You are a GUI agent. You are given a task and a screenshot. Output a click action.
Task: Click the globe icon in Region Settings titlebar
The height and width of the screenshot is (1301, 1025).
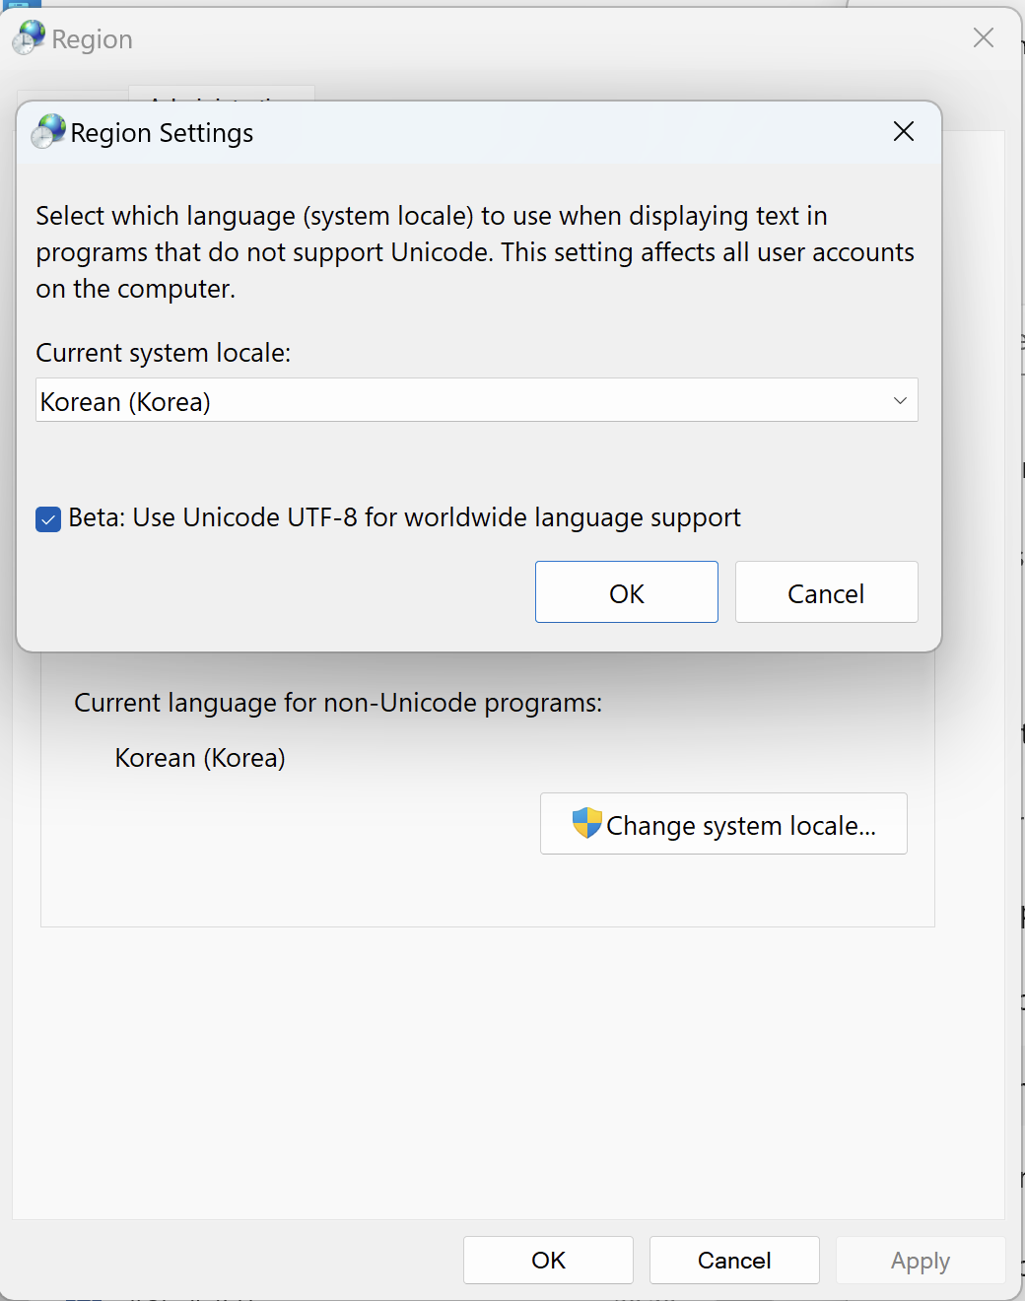pyautogui.click(x=46, y=131)
